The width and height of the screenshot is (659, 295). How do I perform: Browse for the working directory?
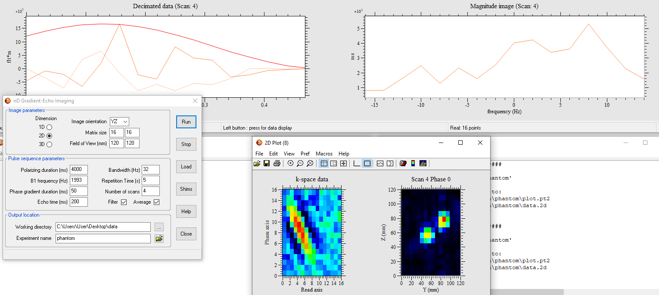click(x=159, y=227)
